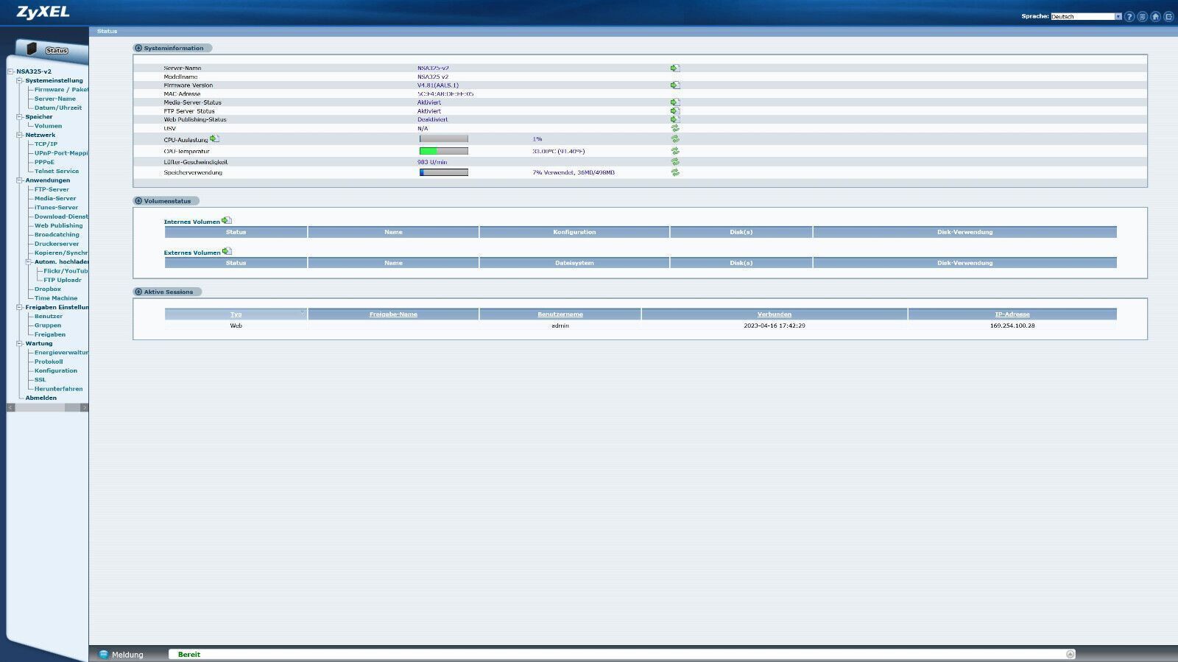Open icon next to CPU-Auslastung label
This screenshot has height=662, width=1178.
tap(214, 138)
